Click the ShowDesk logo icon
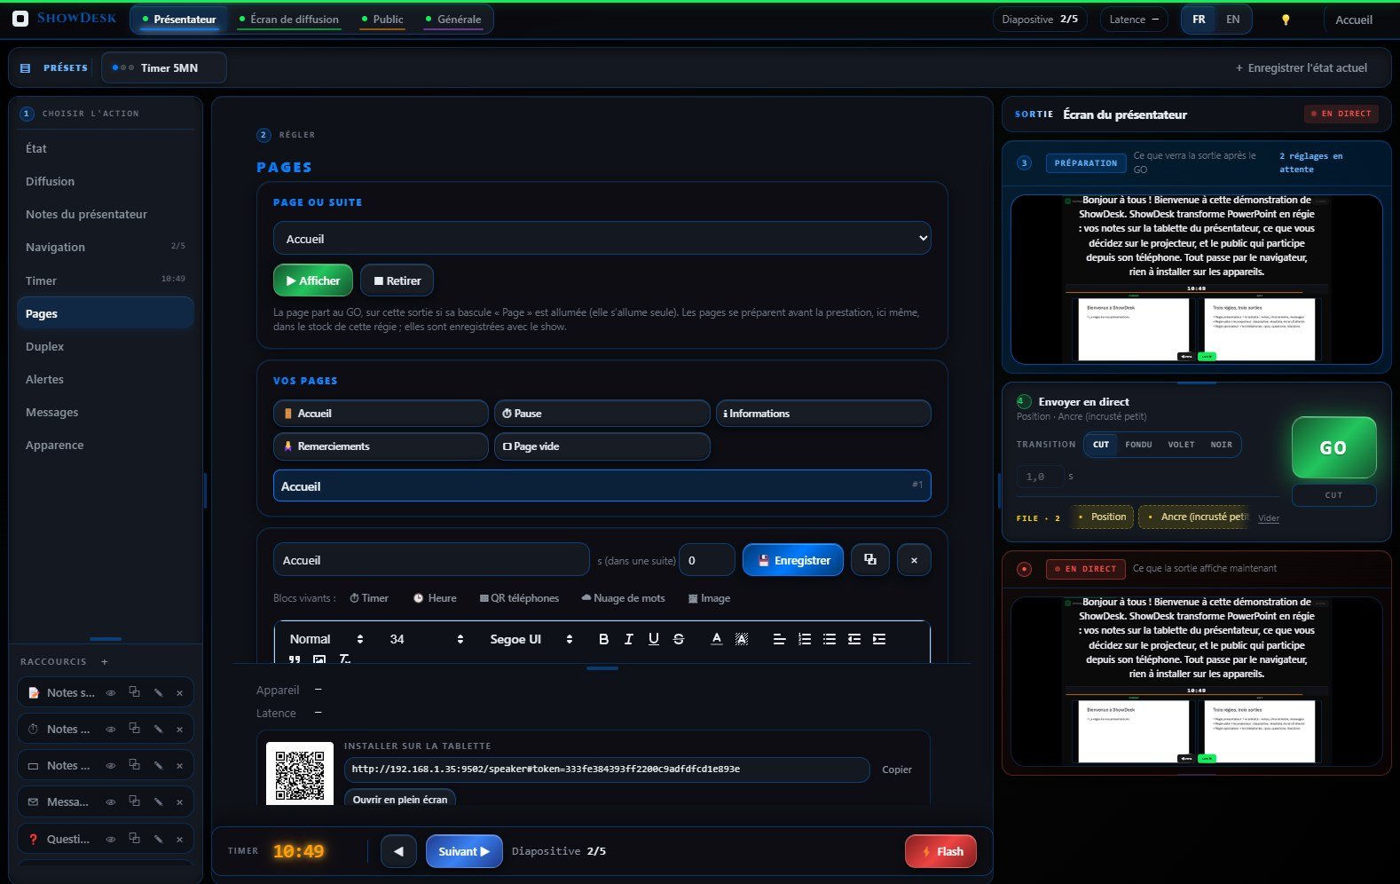 (x=20, y=19)
